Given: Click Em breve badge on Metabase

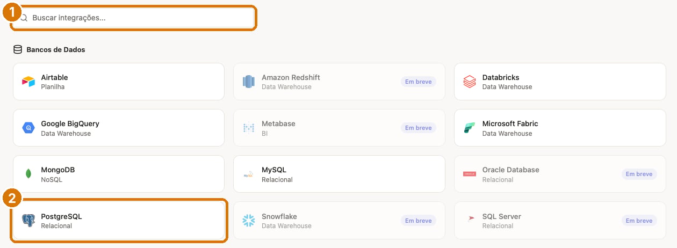Looking at the screenshot, I should click(x=419, y=128).
